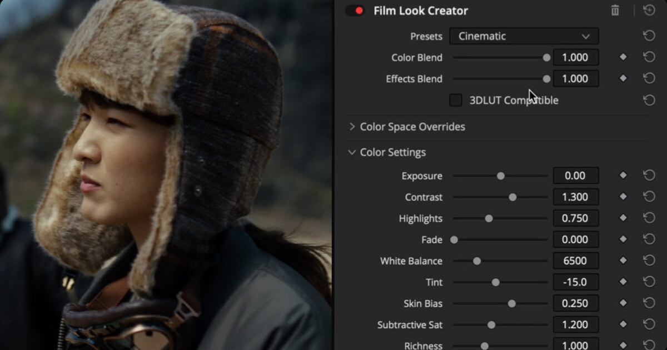The height and width of the screenshot is (350, 667).
Task: Click the trash icon to delete the Film Look Creator
Action: pos(616,10)
